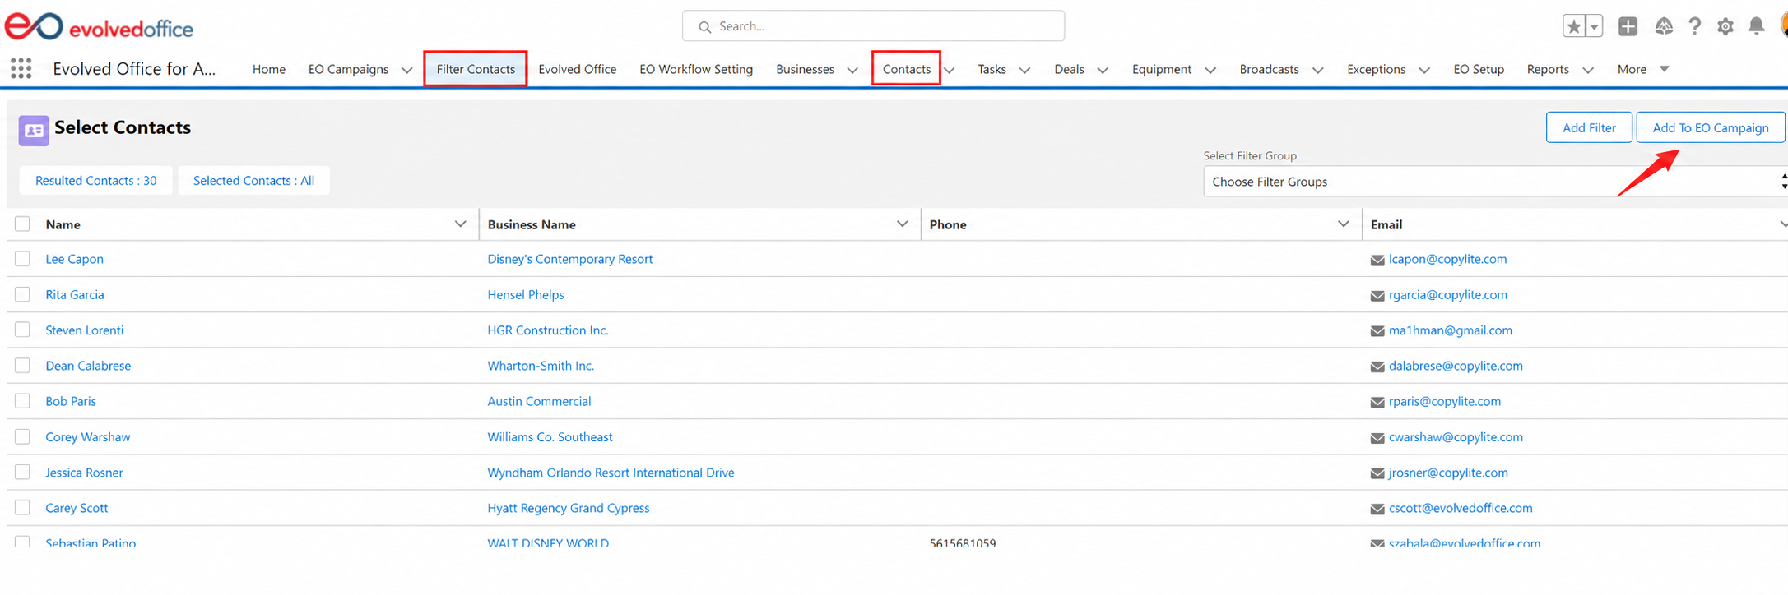Click the envelope icon beside rparis@copylite.com
Image resolution: width=1788 pixels, height=595 pixels.
click(x=1377, y=402)
